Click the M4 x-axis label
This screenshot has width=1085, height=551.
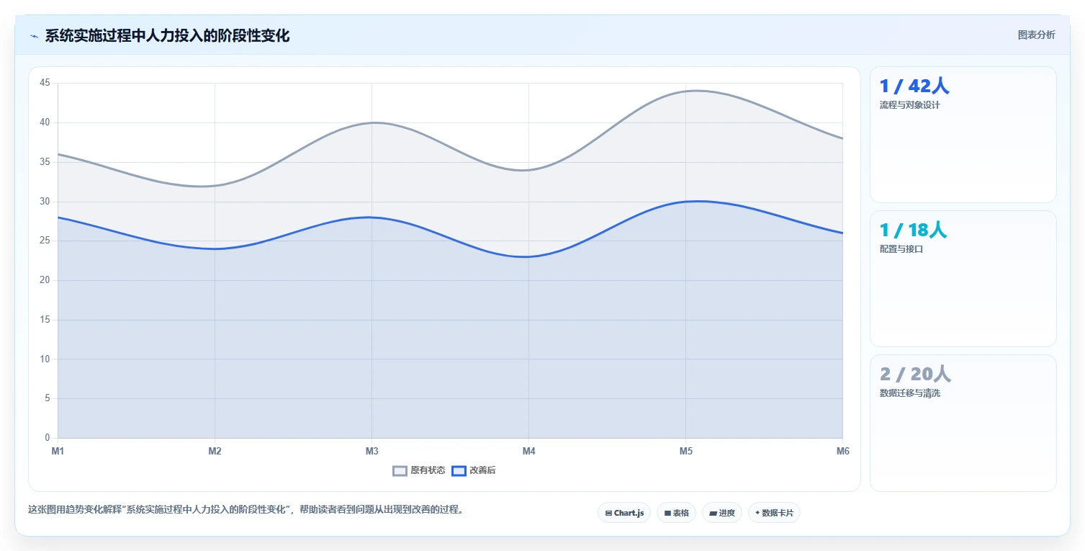point(528,452)
